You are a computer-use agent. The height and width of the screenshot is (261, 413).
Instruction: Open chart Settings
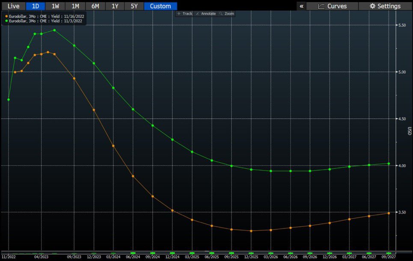coord(385,6)
